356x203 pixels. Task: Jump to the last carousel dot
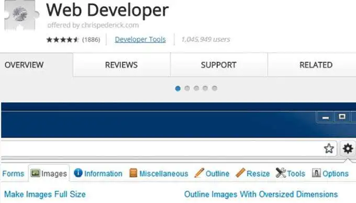[215, 88]
